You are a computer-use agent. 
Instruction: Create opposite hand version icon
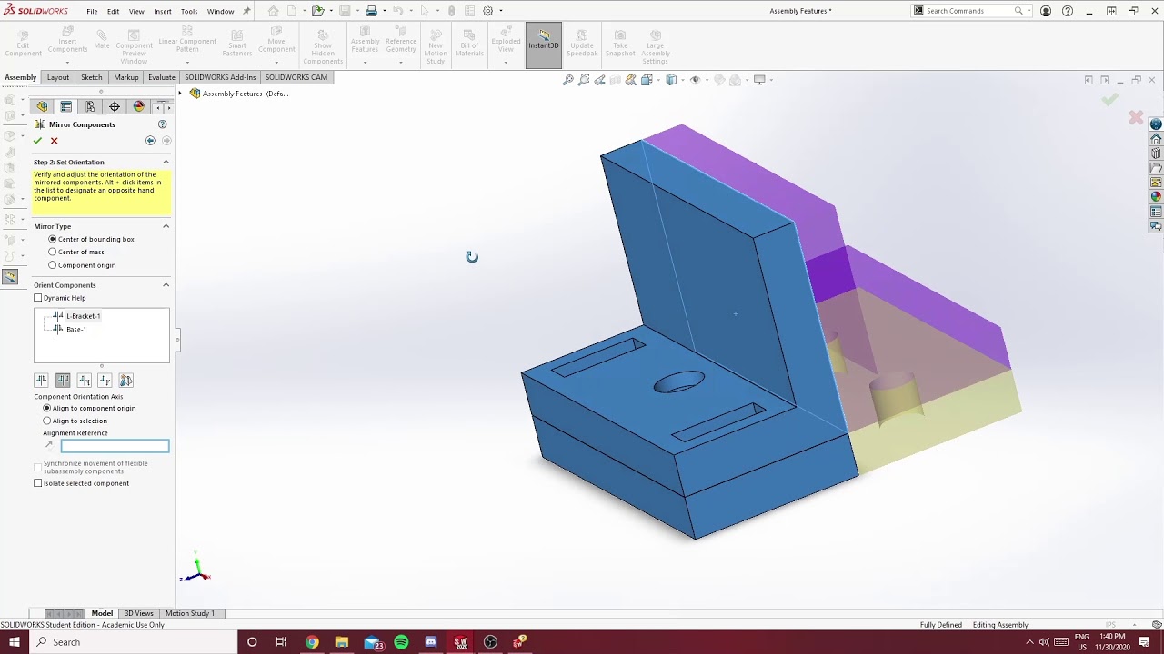point(125,381)
